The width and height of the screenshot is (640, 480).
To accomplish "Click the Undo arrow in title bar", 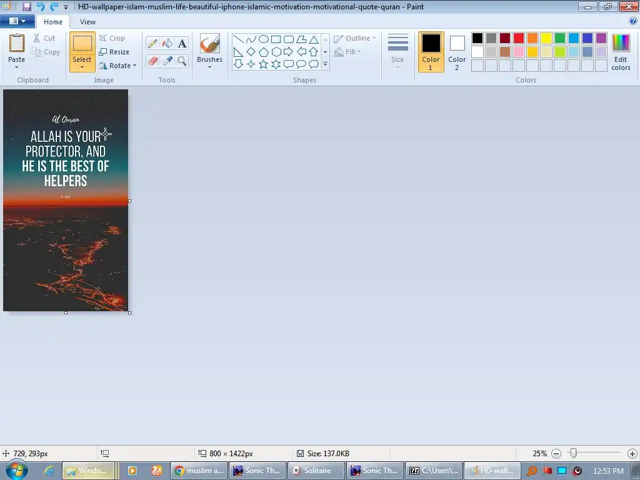I will pyautogui.click(x=41, y=6).
